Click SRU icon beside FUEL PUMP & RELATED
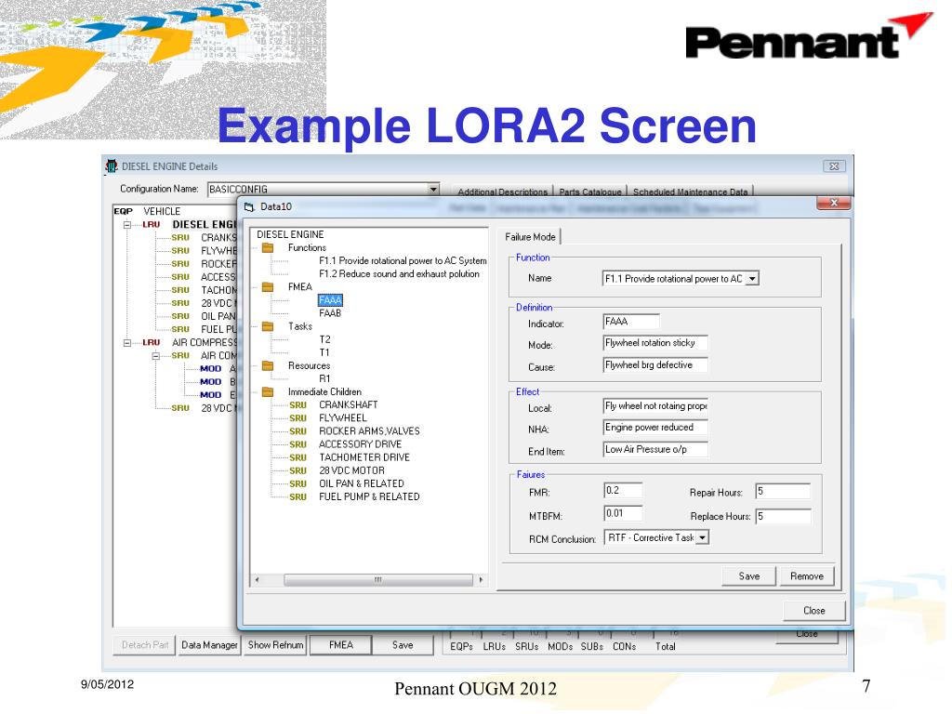This screenshot has height=714, width=952. pyautogui.click(x=297, y=497)
